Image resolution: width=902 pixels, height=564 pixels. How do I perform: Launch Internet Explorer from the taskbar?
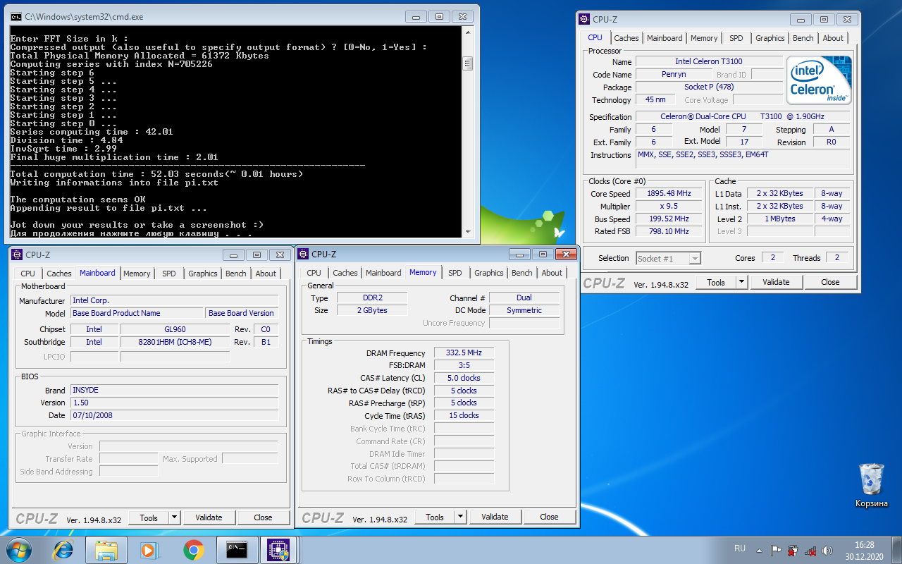coord(63,550)
